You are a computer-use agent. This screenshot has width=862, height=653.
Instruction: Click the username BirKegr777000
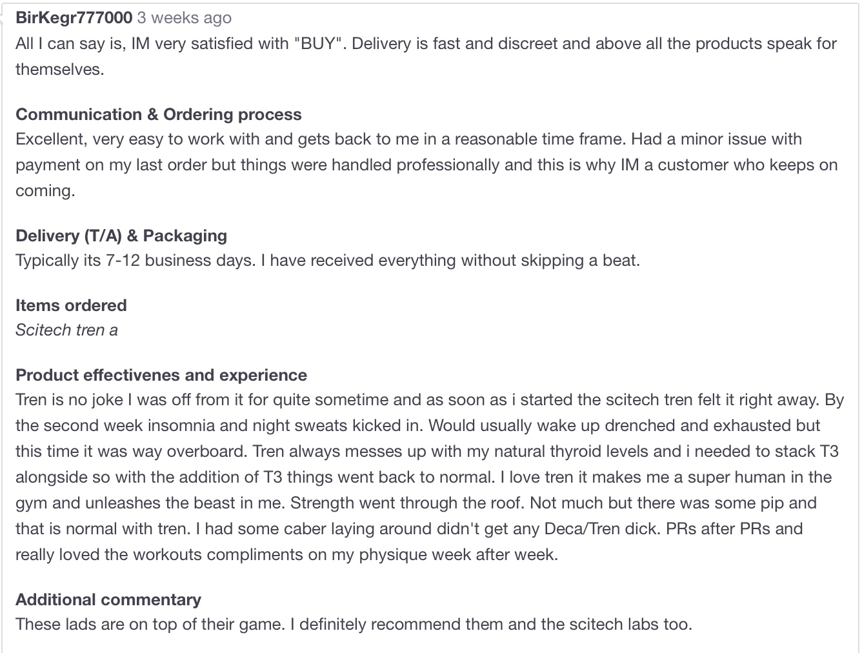pos(74,17)
